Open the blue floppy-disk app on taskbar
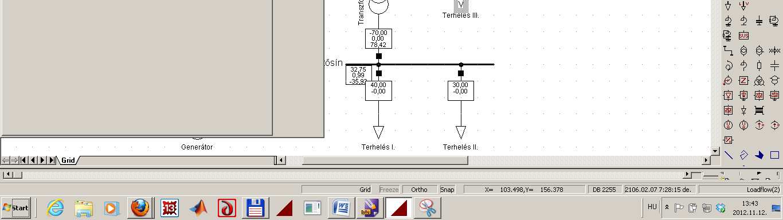Screen dimensions: 783x220 click(x=255, y=208)
